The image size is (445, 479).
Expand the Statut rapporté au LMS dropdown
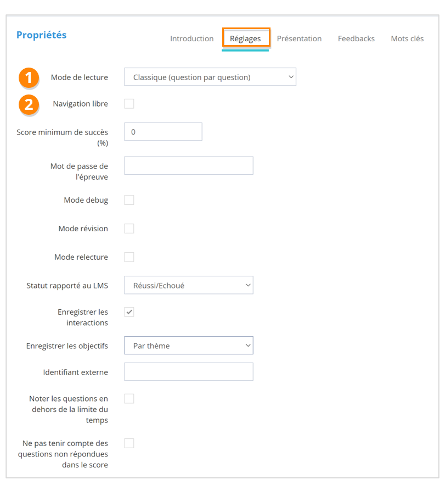(x=189, y=285)
